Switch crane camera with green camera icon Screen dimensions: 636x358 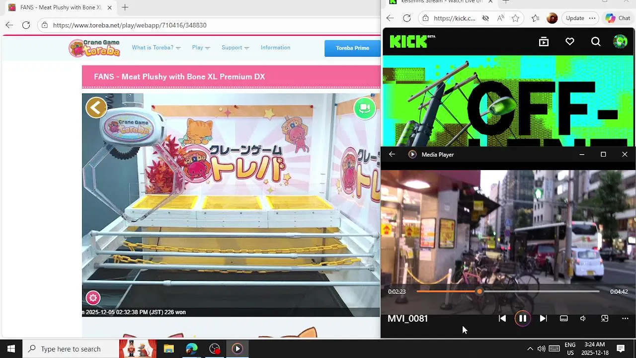365,108
